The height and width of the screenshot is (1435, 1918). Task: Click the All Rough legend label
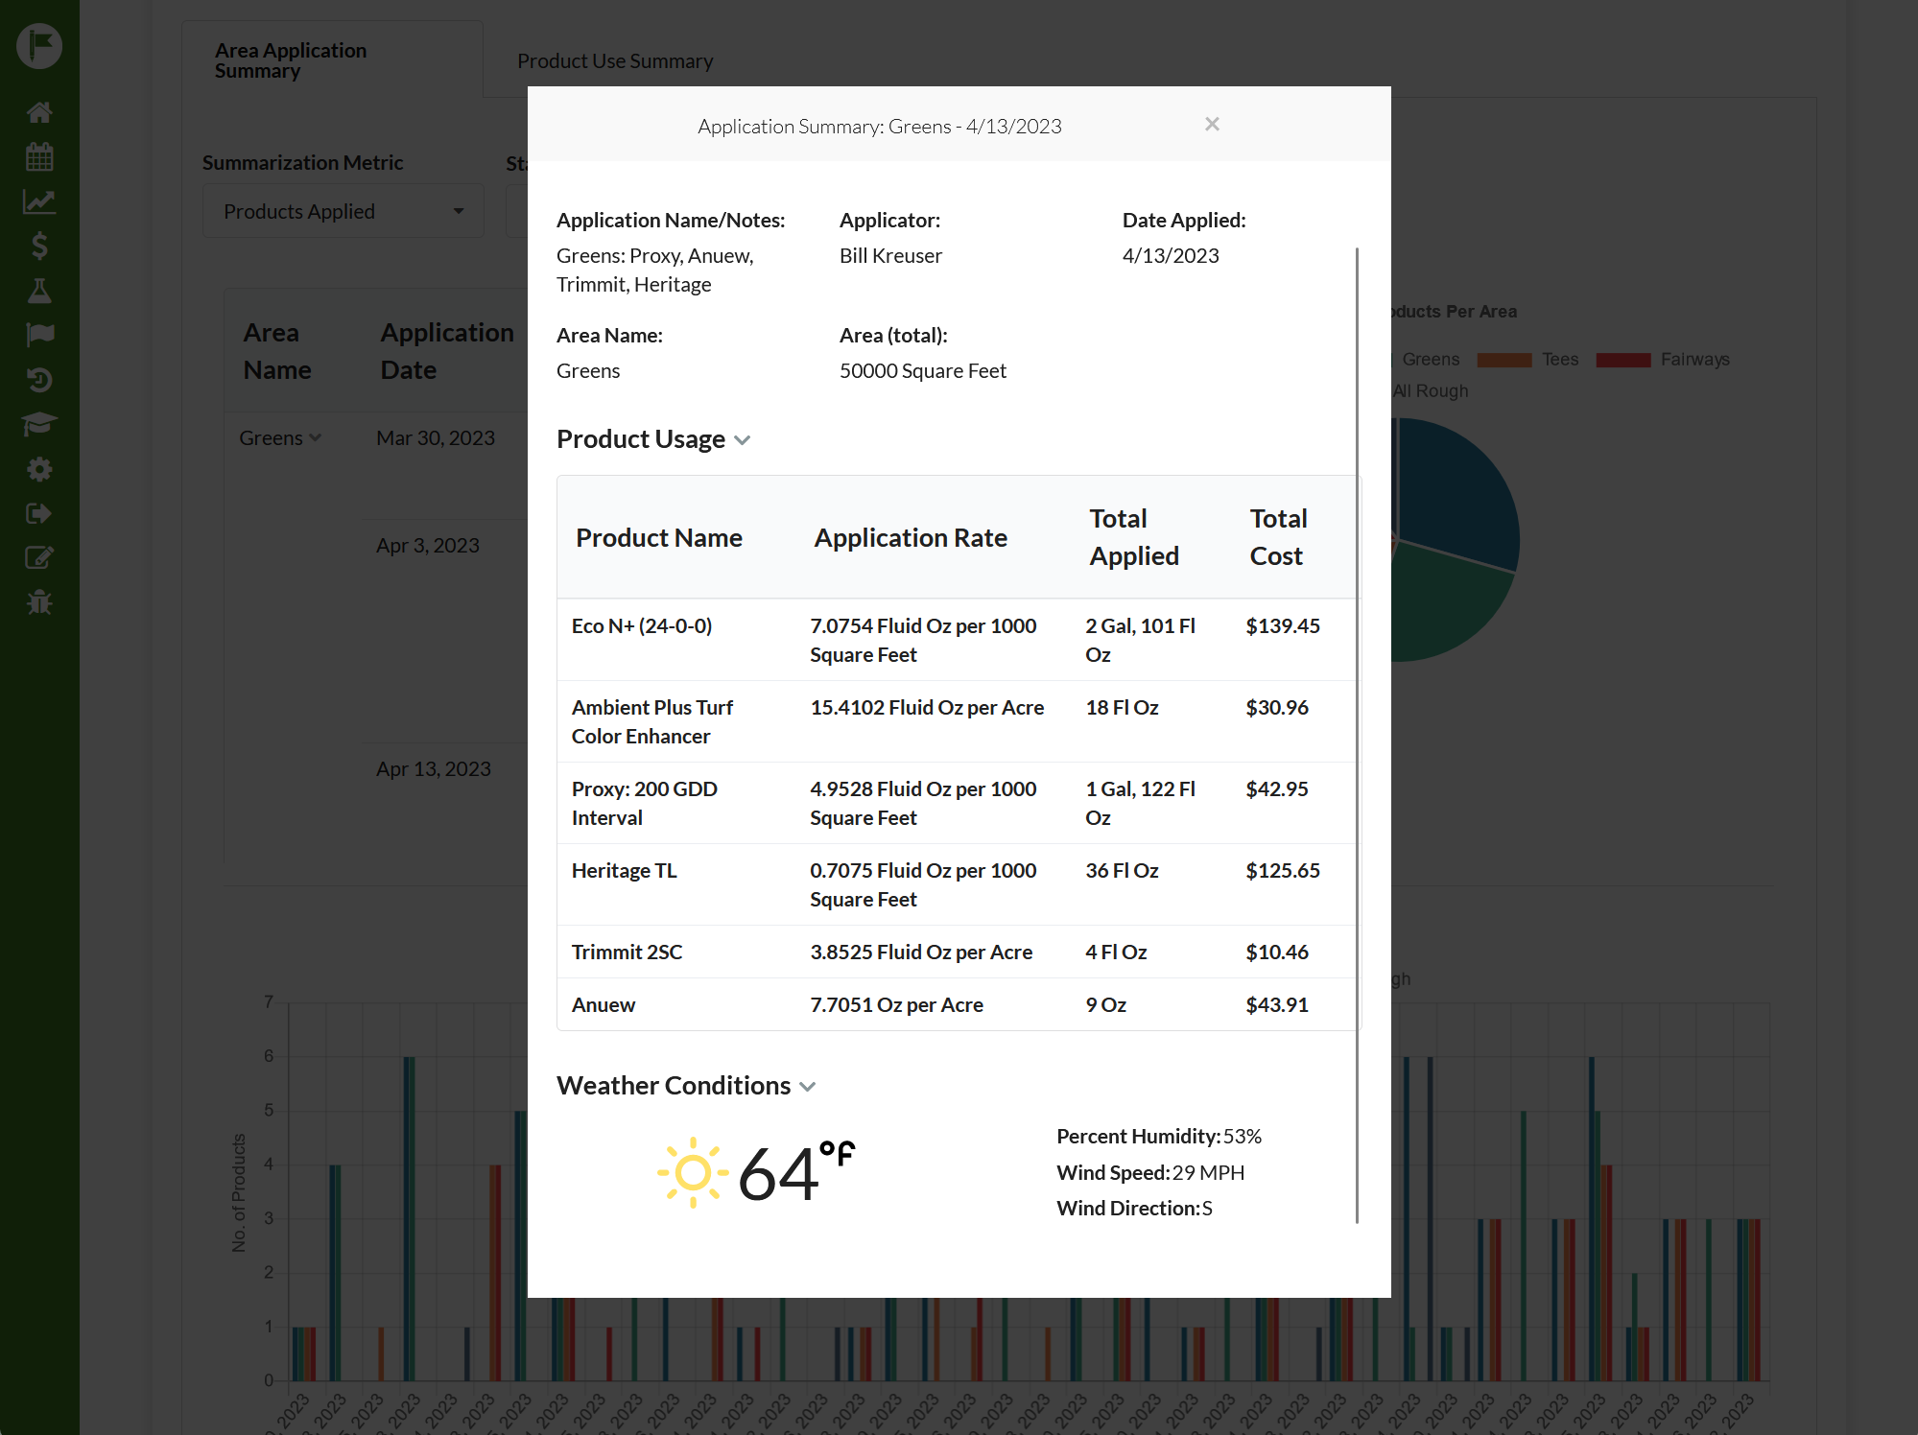tap(1431, 390)
